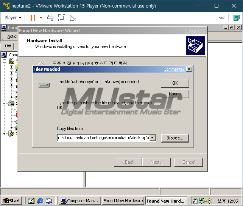Switch to Computer Management taskbar button
The width and height of the screenshot is (243, 206).
pos(80,201)
